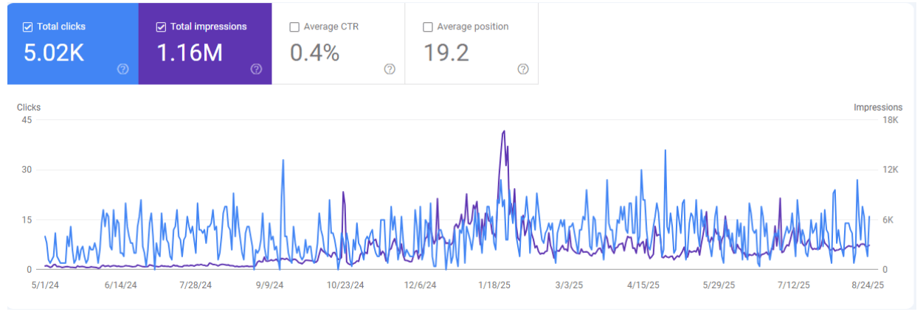923x320 pixels.
Task: Click the blue clicks spike near 9/9/24
Action: (283, 161)
